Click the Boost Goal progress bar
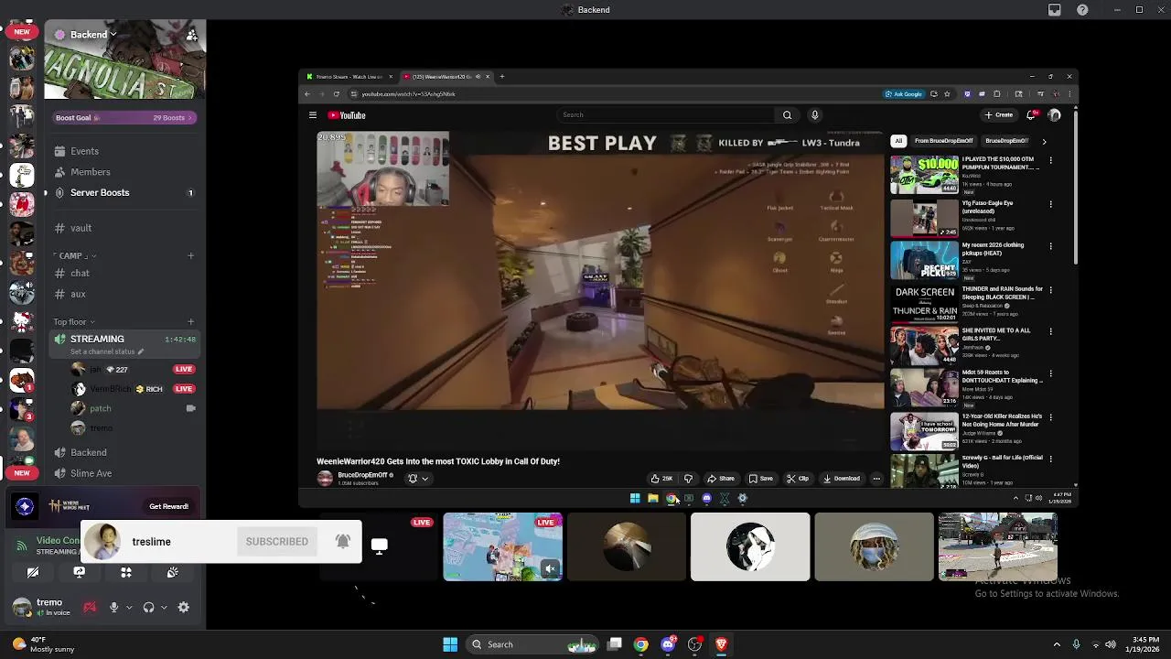 point(124,118)
